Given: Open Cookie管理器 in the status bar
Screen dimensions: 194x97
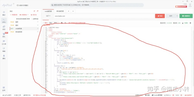Looking at the screenshot, I should tap(157, 95).
